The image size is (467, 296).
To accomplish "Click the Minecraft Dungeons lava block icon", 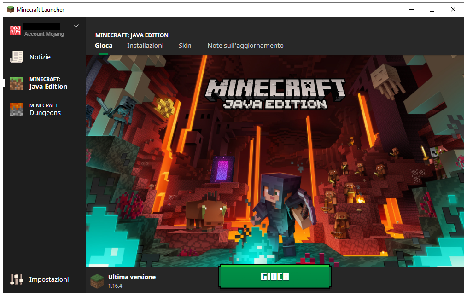I will tap(17, 110).
